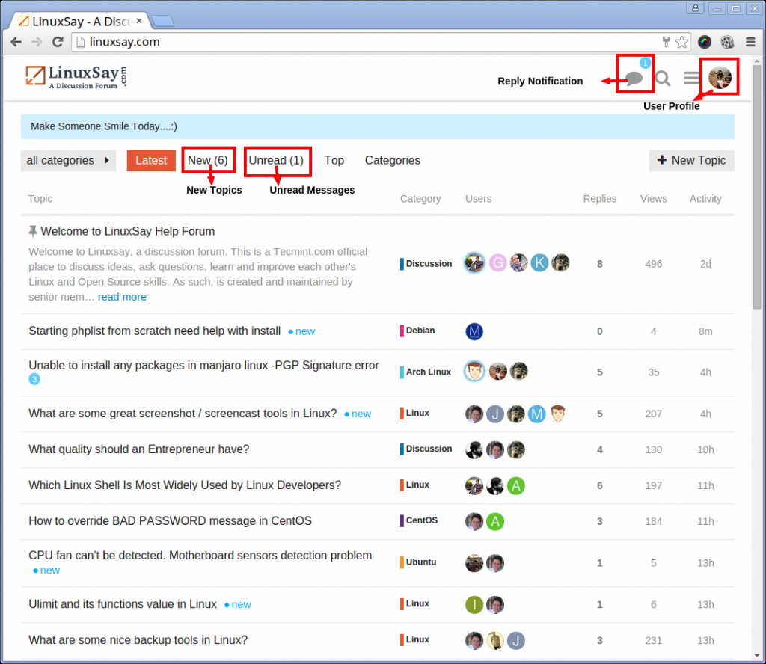Open the all categories dropdown
Image resolution: width=766 pixels, height=664 pixels.
[x=68, y=160]
